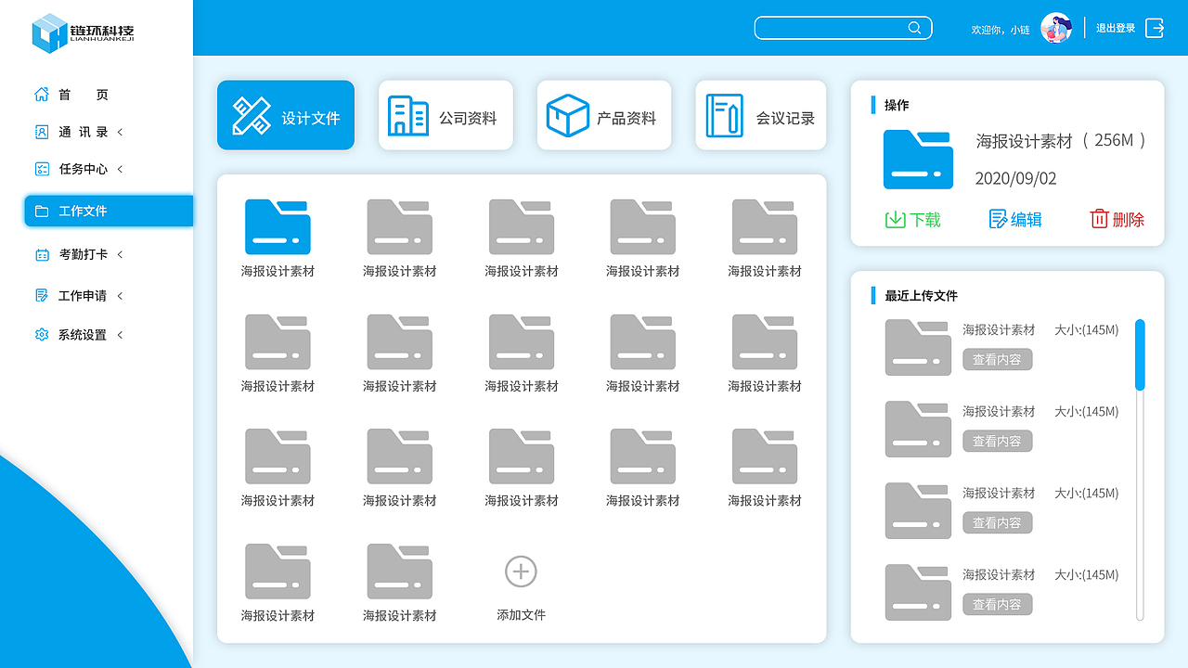Switch to the 设计文件 tab
The image size is (1188, 668).
[286, 115]
